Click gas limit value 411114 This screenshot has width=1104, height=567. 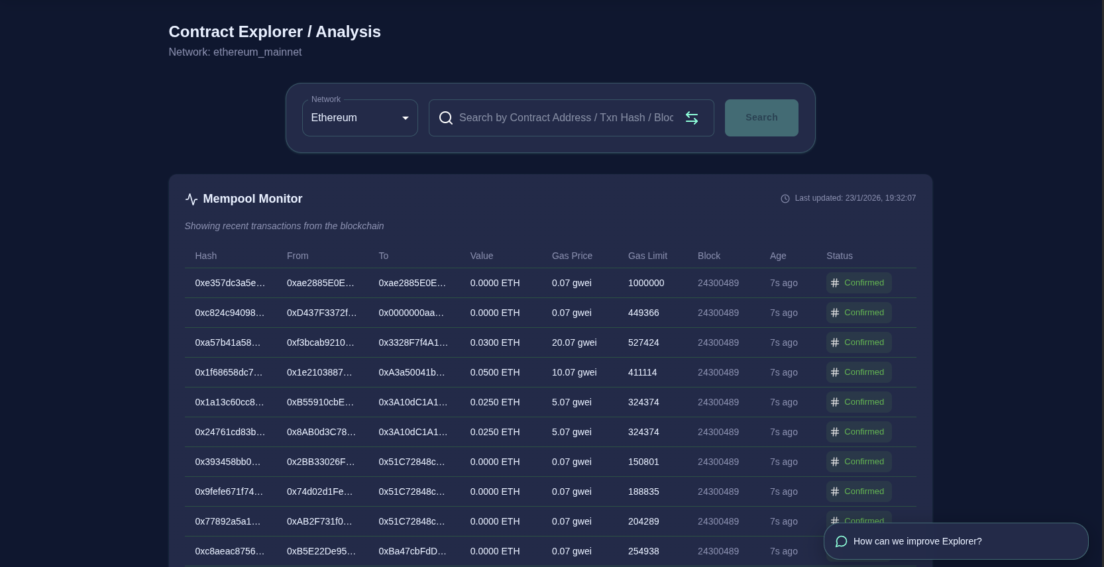643,372
